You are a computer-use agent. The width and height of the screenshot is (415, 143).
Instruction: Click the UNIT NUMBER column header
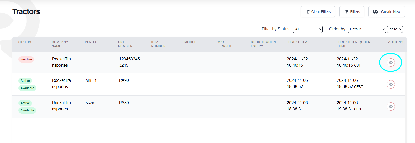tap(125, 44)
